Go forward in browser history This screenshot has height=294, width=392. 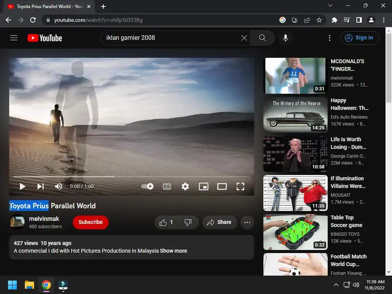[21, 20]
